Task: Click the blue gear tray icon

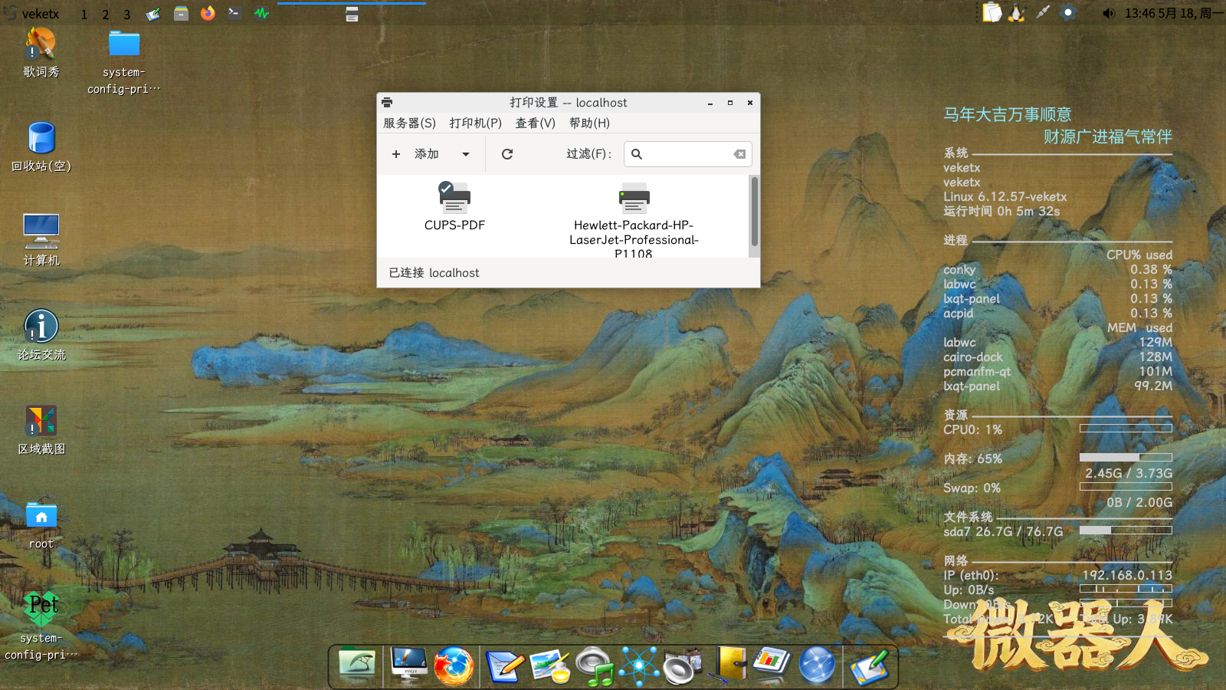Action: (1068, 12)
